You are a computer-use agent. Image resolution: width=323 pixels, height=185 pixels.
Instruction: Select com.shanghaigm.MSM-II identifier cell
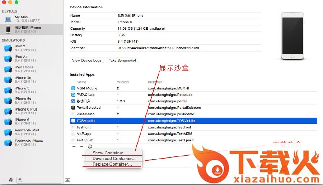point(169,88)
